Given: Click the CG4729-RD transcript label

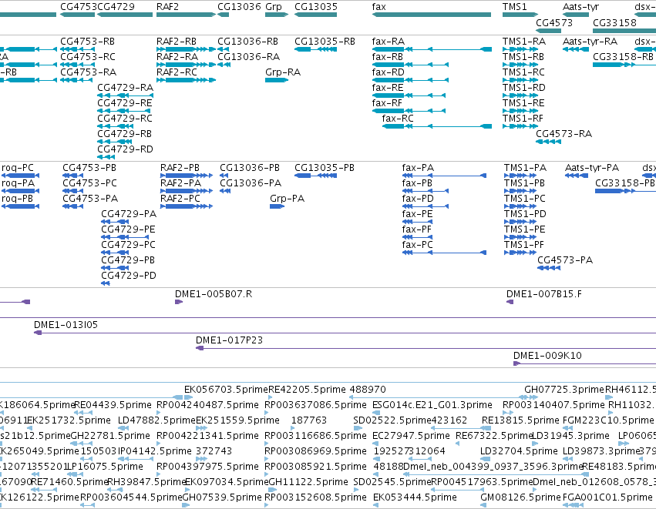Looking at the screenshot, I should pyautogui.click(x=125, y=149).
